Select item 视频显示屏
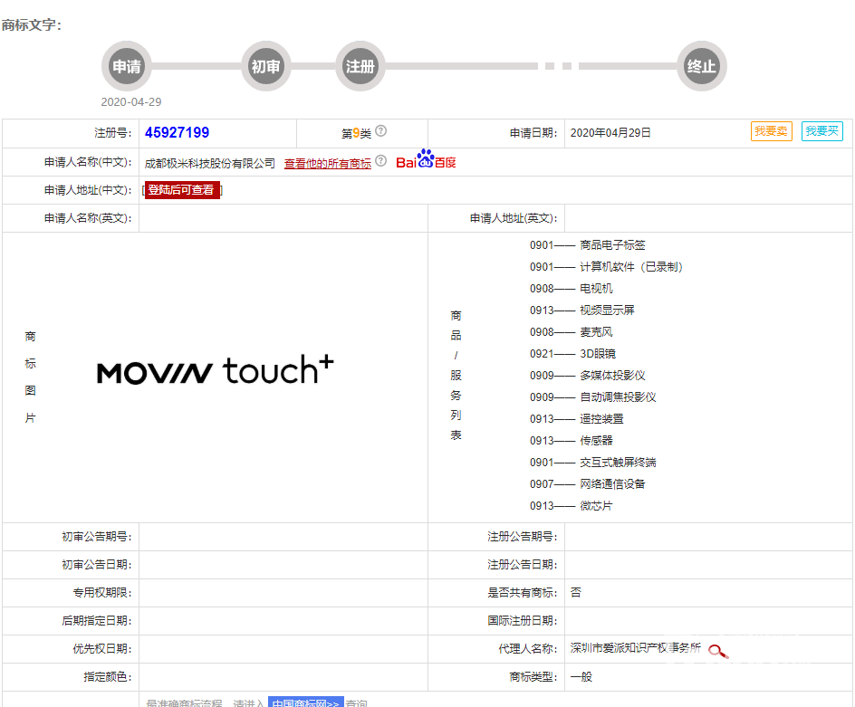This screenshot has width=855, height=707. (607, 311)
